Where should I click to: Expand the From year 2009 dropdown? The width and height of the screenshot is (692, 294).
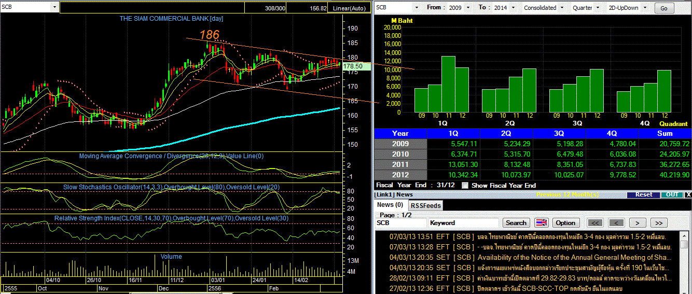(468, 8)
